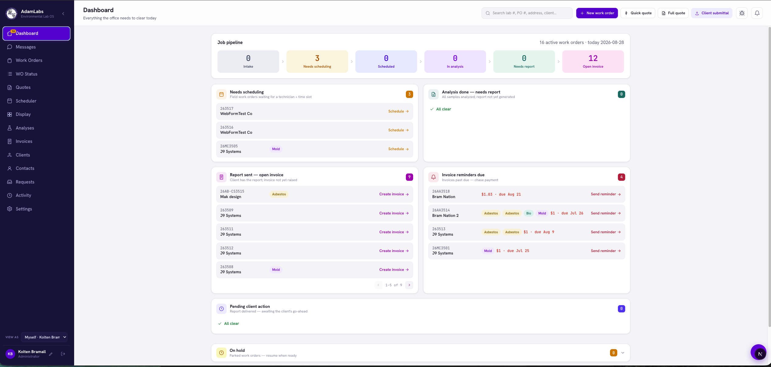Click Schedule for work order 263517
The image size is (771, 367).
(398, 111)
